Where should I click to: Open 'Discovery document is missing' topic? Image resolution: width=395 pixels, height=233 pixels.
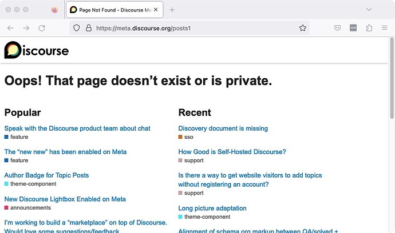(223, 128)
